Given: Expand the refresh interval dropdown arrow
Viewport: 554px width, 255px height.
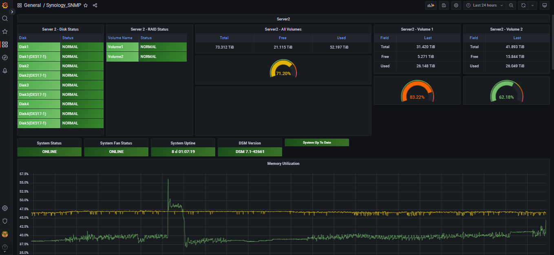Looking at the screenshot, I should pos(532,5).
